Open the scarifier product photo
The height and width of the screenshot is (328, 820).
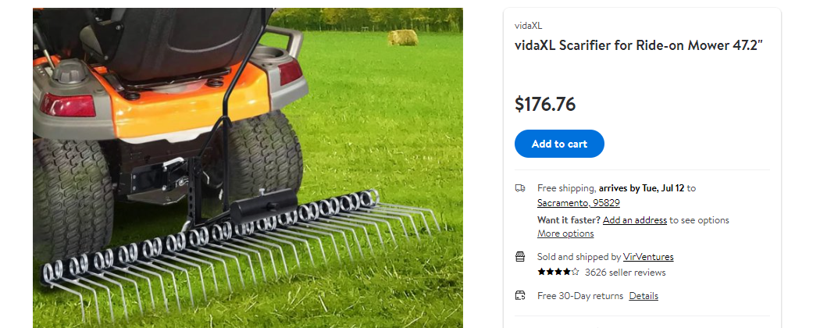pyautogui.click(x=248, y=168)
